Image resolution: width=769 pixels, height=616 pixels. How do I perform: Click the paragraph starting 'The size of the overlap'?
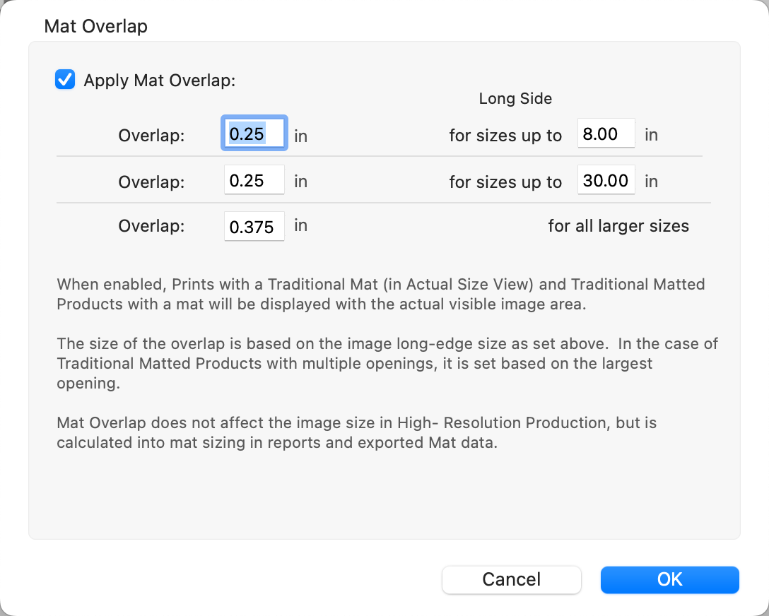(x=387, y=363)
